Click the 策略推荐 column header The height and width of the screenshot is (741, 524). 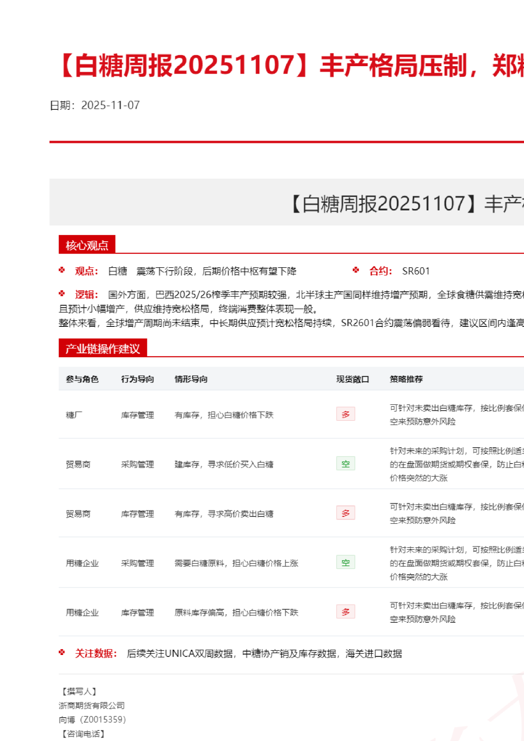click(x=406, y=379)
